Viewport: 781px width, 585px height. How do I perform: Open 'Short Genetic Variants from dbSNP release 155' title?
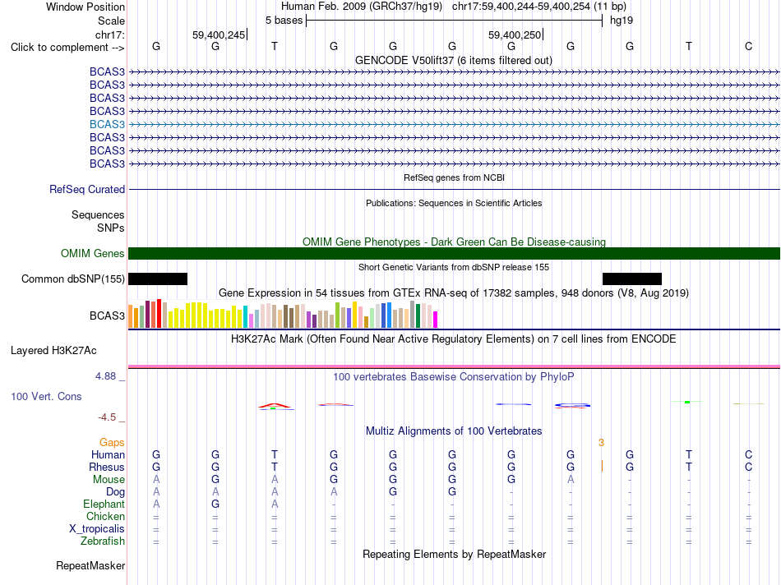[454, 267]
